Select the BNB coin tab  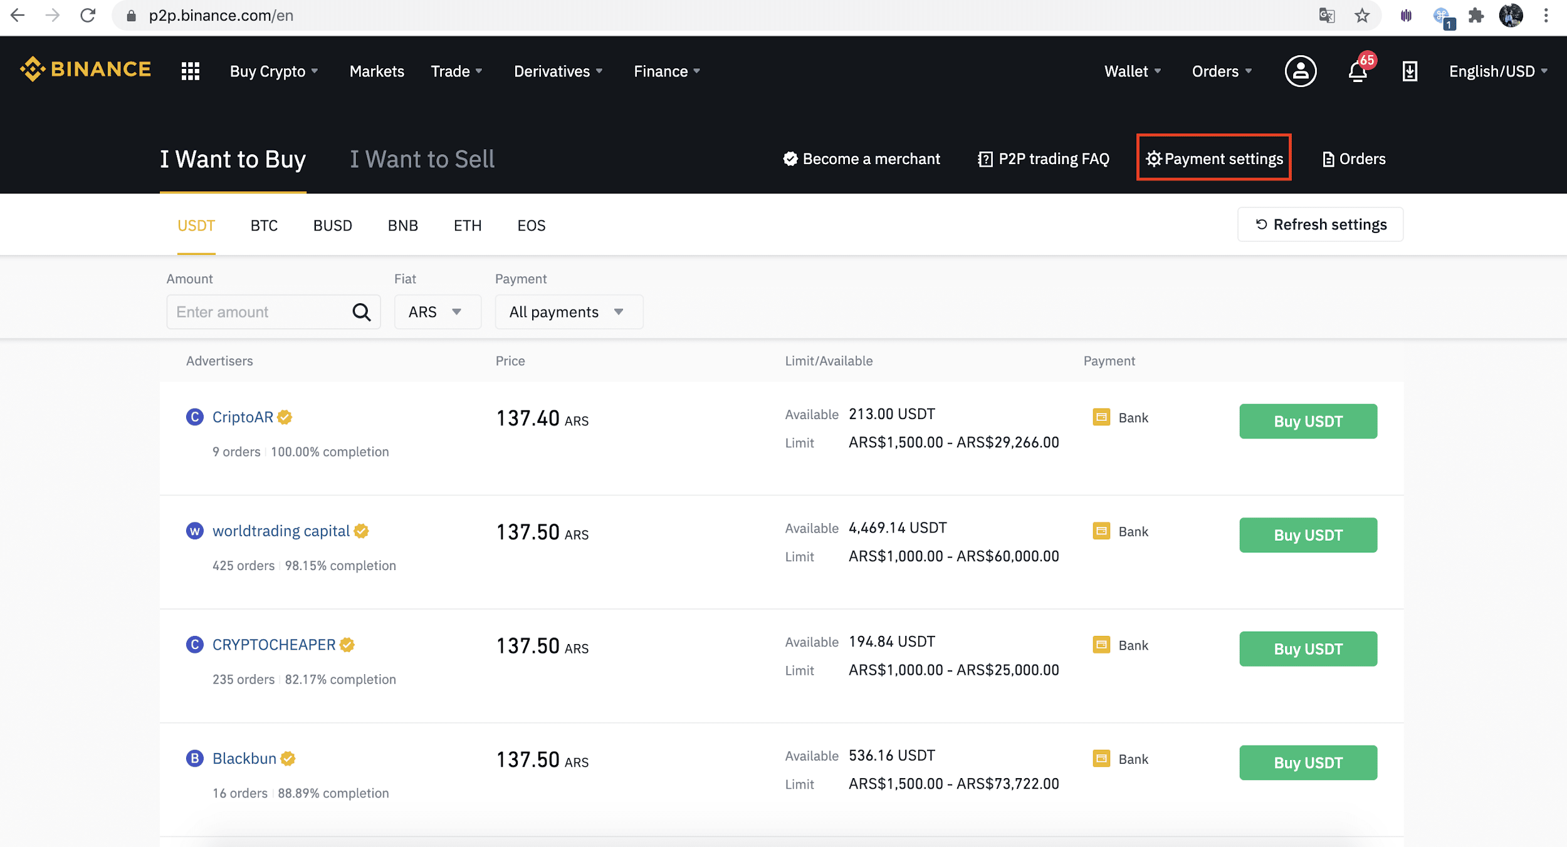coord(403,226)
